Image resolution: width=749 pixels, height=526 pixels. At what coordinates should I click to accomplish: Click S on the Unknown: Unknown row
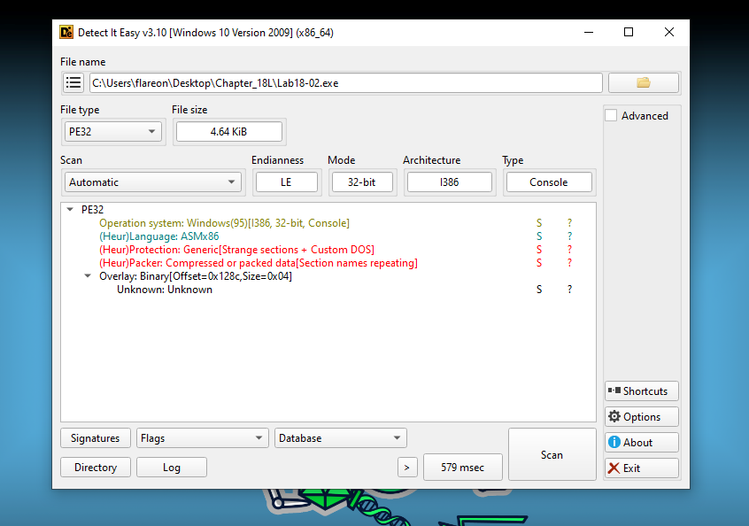coord(539,290)
